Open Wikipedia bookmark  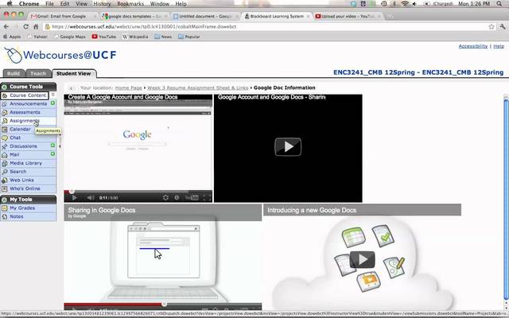[135, 37]
